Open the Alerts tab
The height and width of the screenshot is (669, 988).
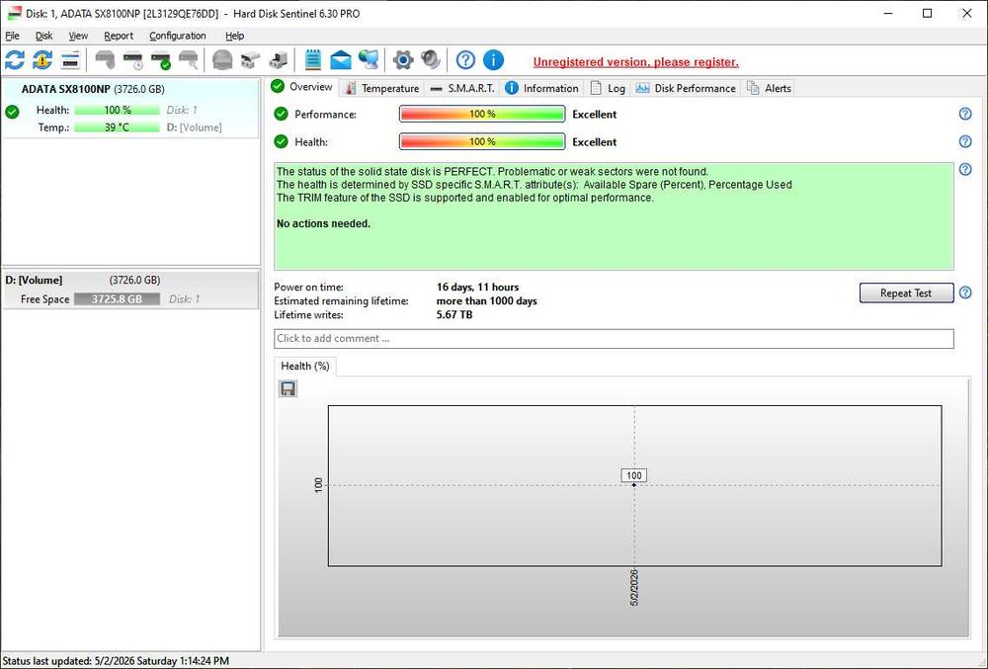(770, 88)
